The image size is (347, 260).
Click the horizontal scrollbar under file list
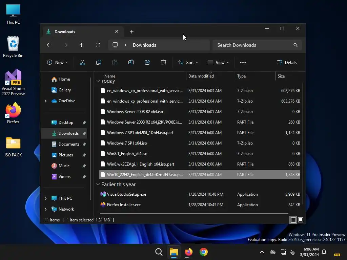pyautogui.click(x=194, y=213)
